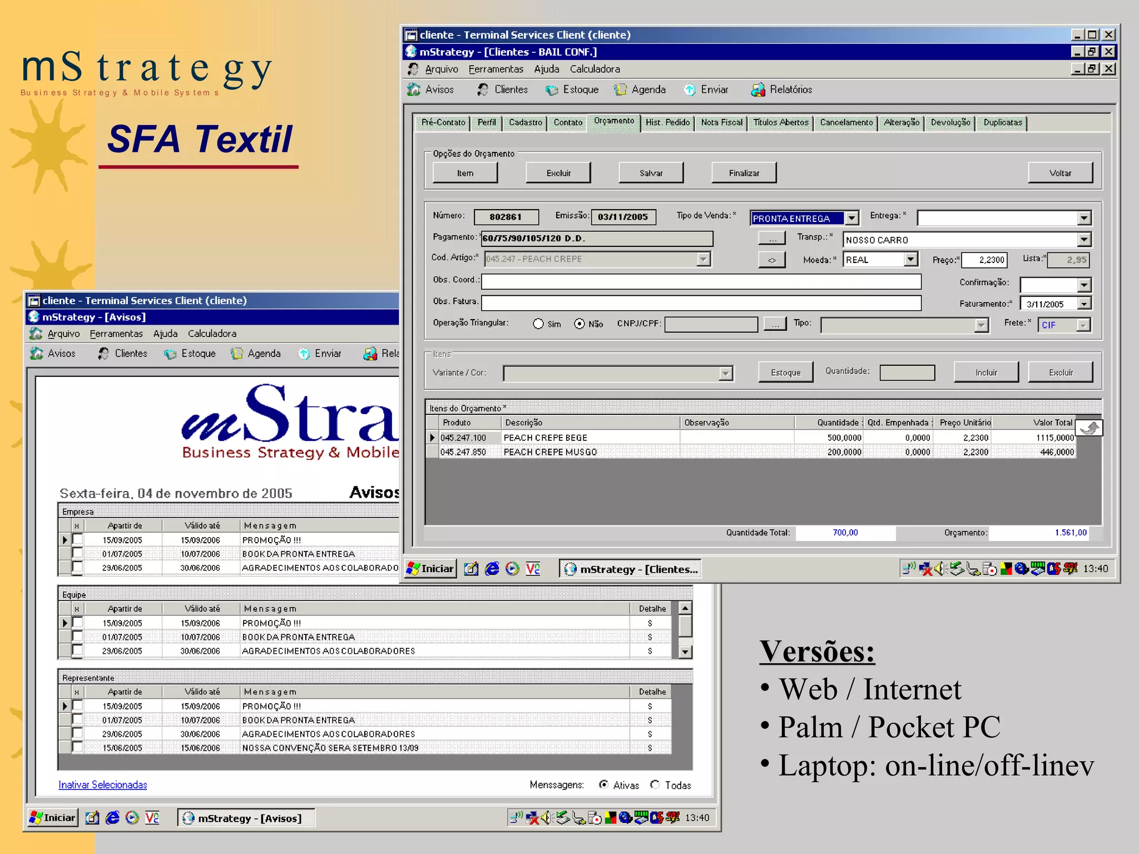Screen dimensions: 1139x854
Task: Select Não for Operação Triangular
Action: point(580,324)
